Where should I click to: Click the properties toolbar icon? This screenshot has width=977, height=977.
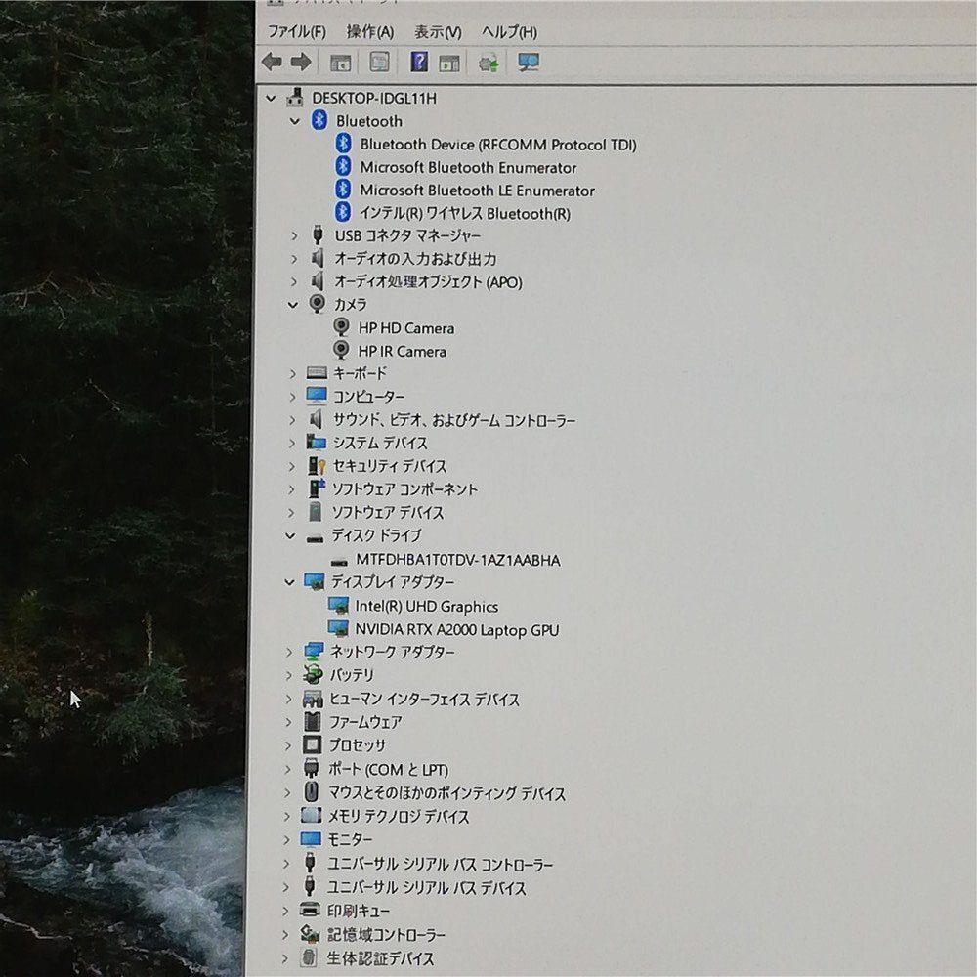[x=379, y=62]
